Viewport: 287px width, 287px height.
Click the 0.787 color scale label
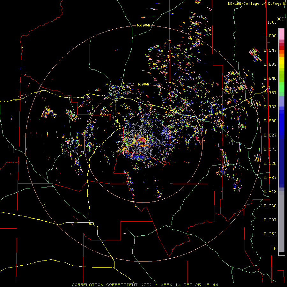pos(270,92)
